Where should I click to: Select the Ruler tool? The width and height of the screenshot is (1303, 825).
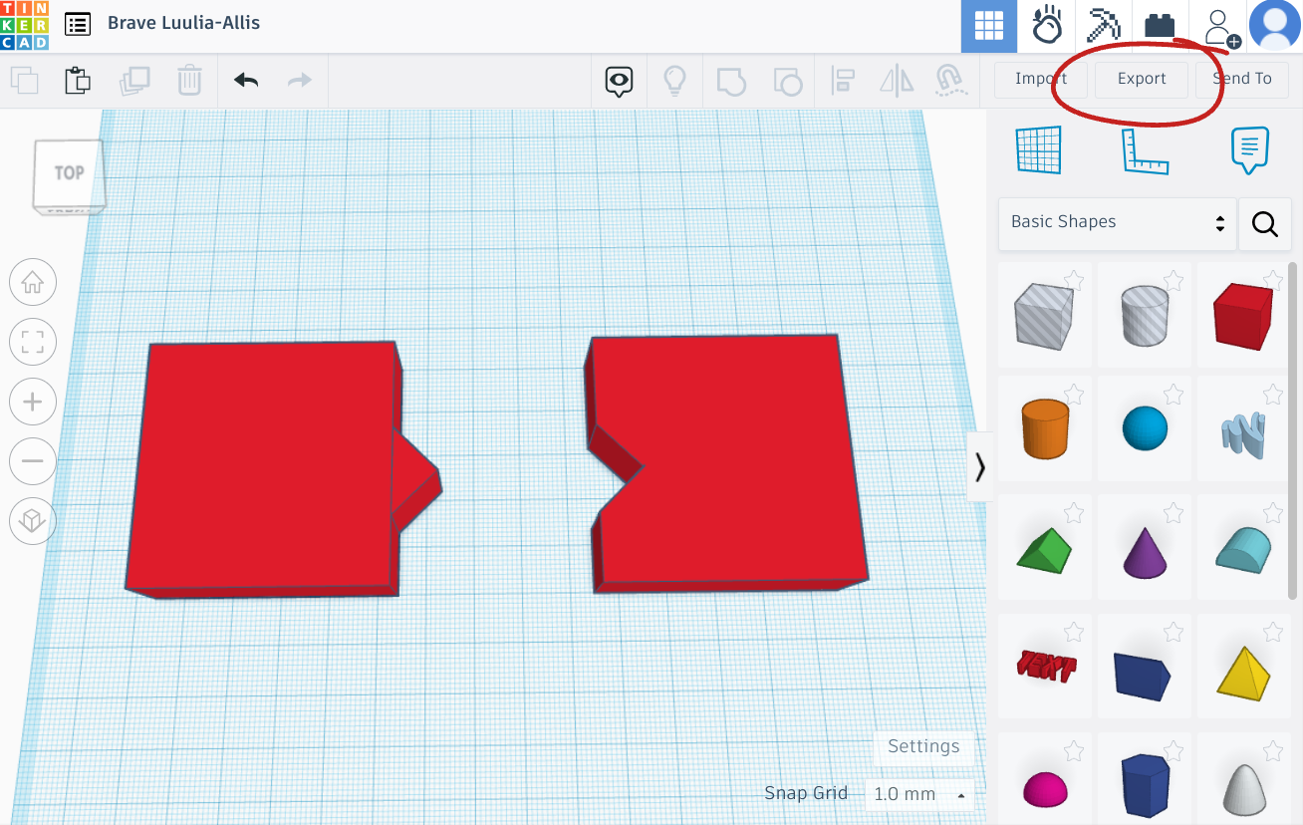(1144, 150)
